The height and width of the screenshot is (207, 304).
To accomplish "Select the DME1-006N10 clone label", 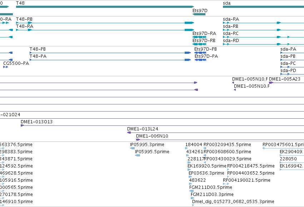I will (x=152, y=136).
